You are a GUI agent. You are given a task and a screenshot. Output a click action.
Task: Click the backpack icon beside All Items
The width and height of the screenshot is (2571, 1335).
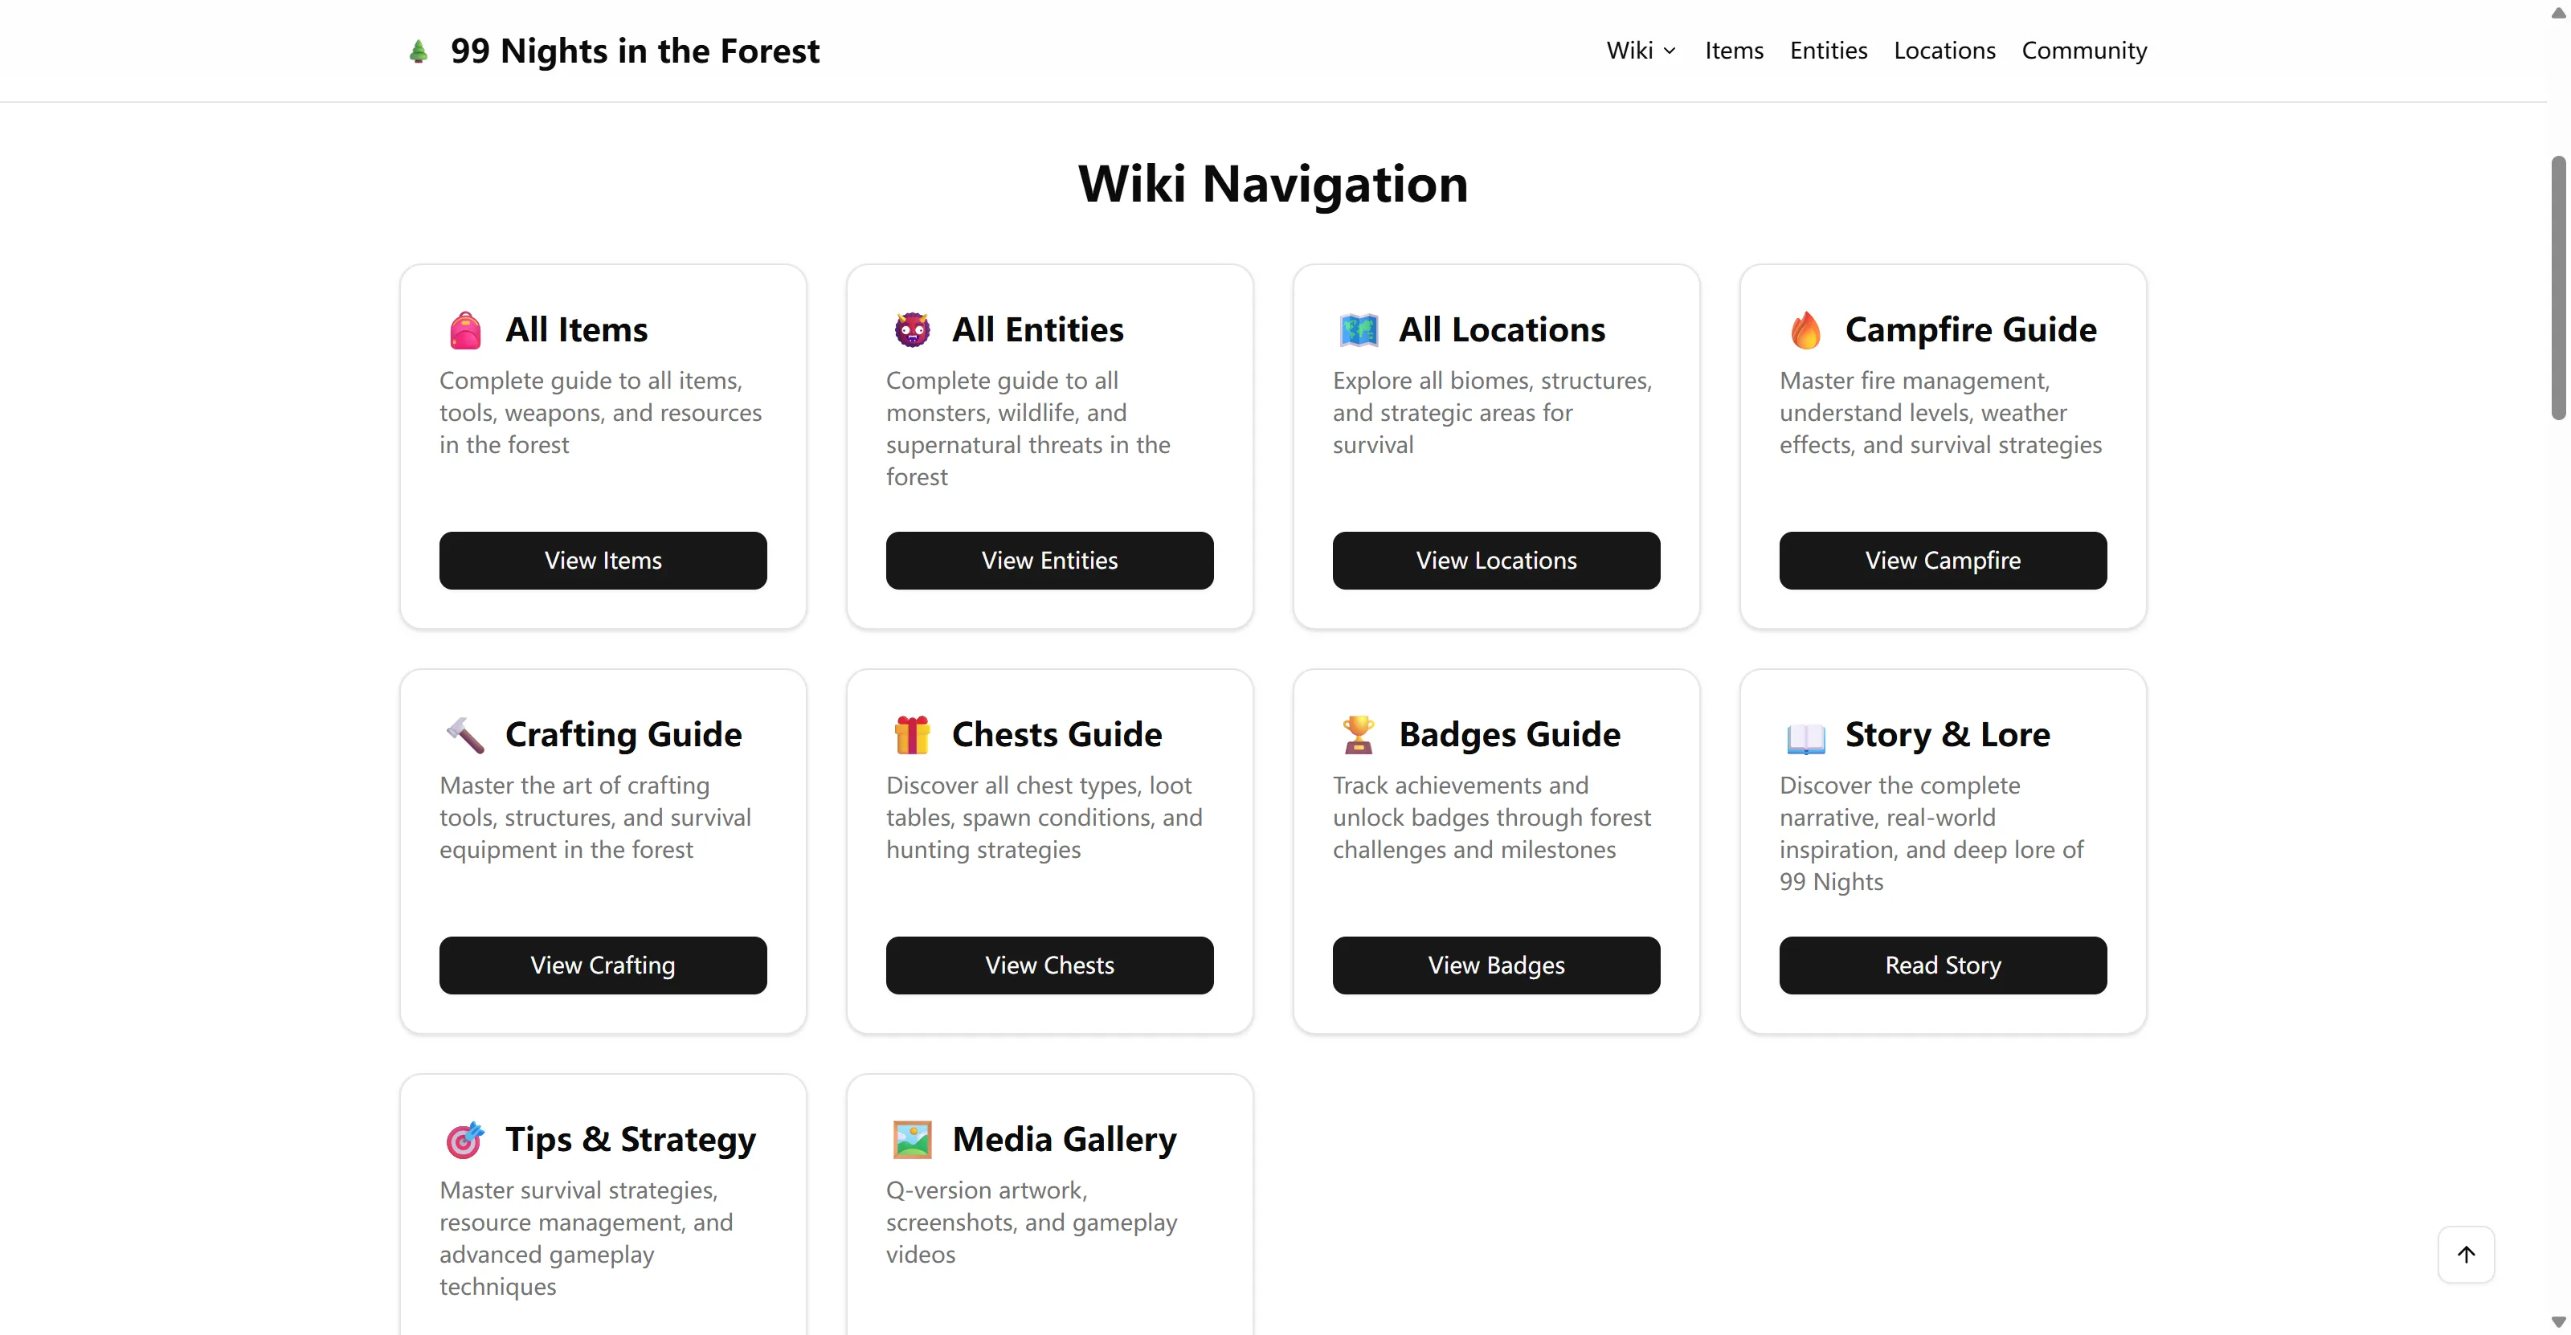[x=465, y=330]
